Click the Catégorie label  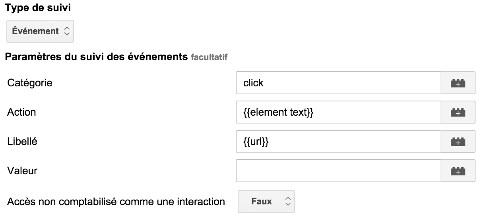pyautogui.click(x=29, y=83)
